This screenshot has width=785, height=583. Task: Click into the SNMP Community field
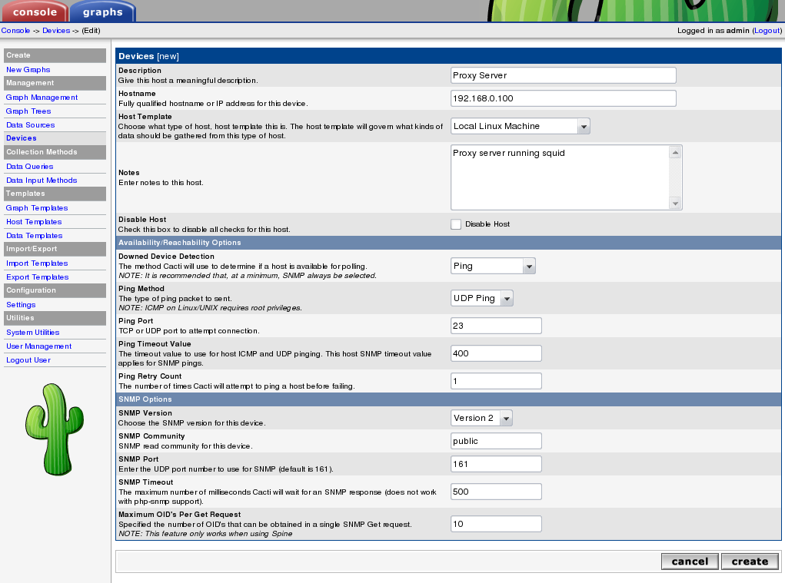coord(496,441)
